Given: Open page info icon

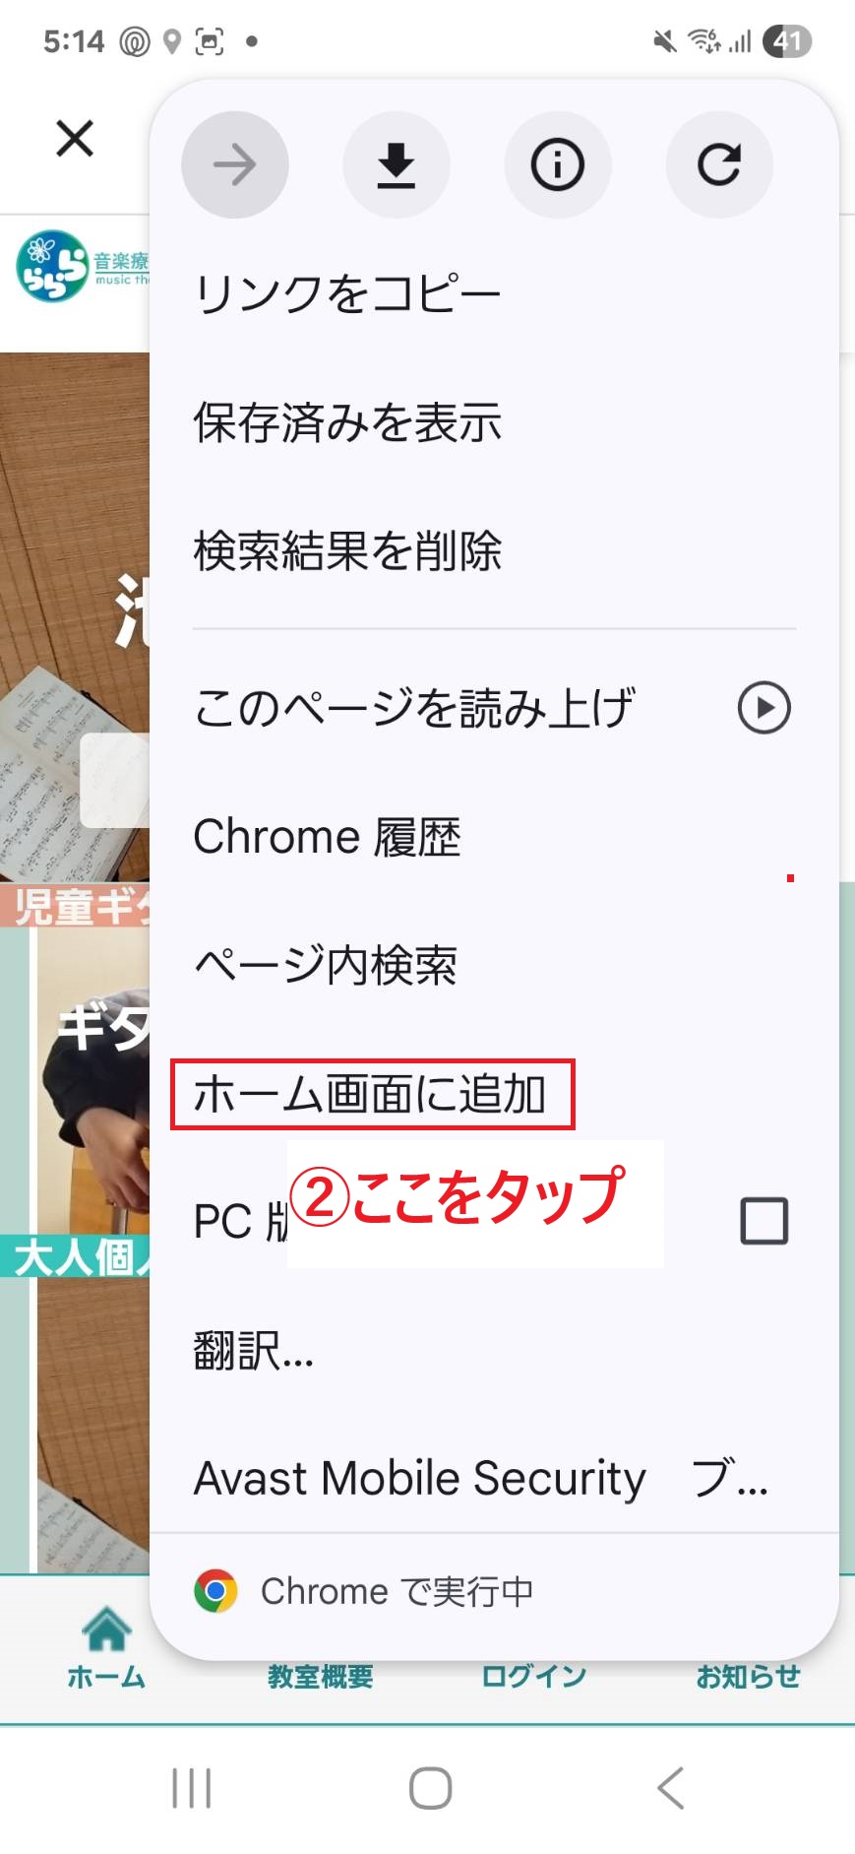Looking at the screenshot, I should [x=557, y=164].
